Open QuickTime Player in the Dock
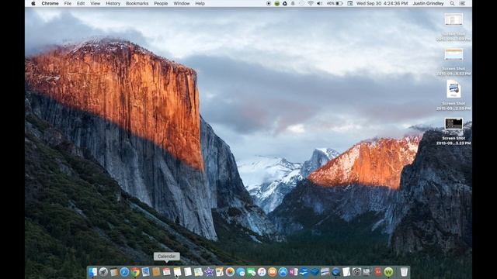The width and height of the screenshot is (497, 279). click(335, 272)
